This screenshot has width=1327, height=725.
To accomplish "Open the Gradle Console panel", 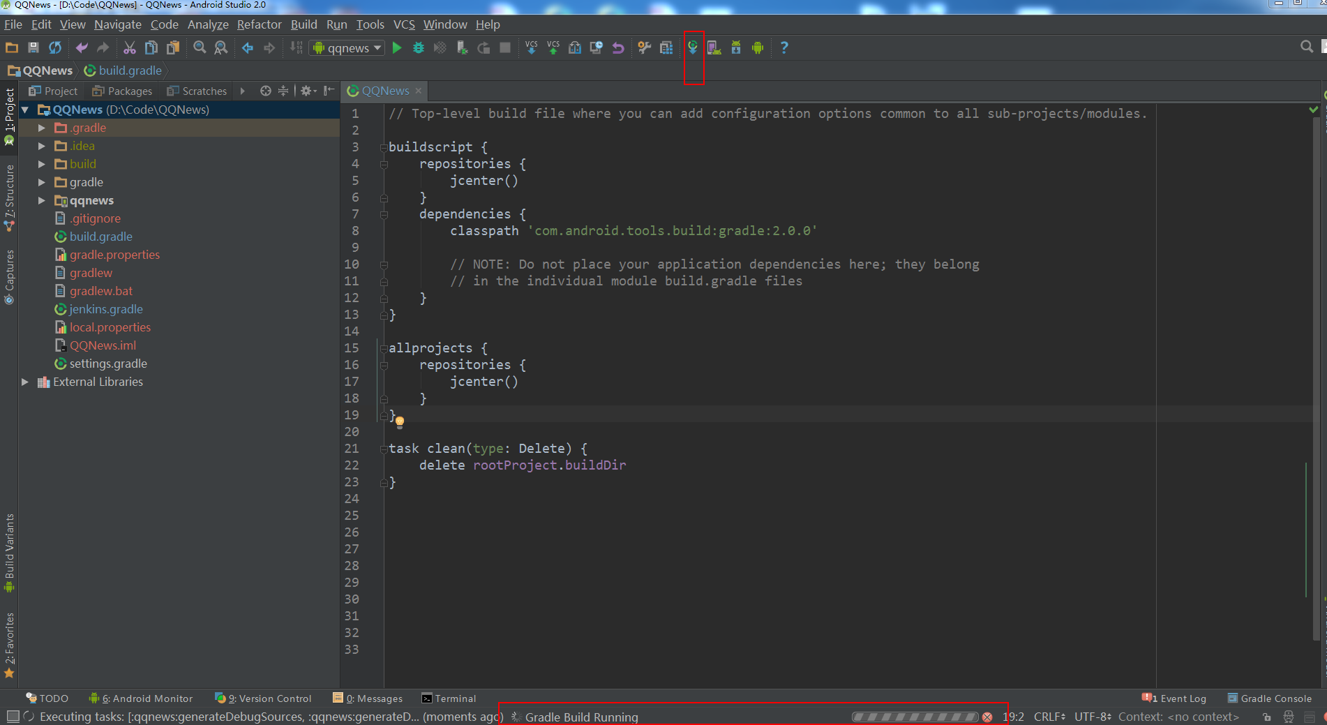I will click(1269, 698).
